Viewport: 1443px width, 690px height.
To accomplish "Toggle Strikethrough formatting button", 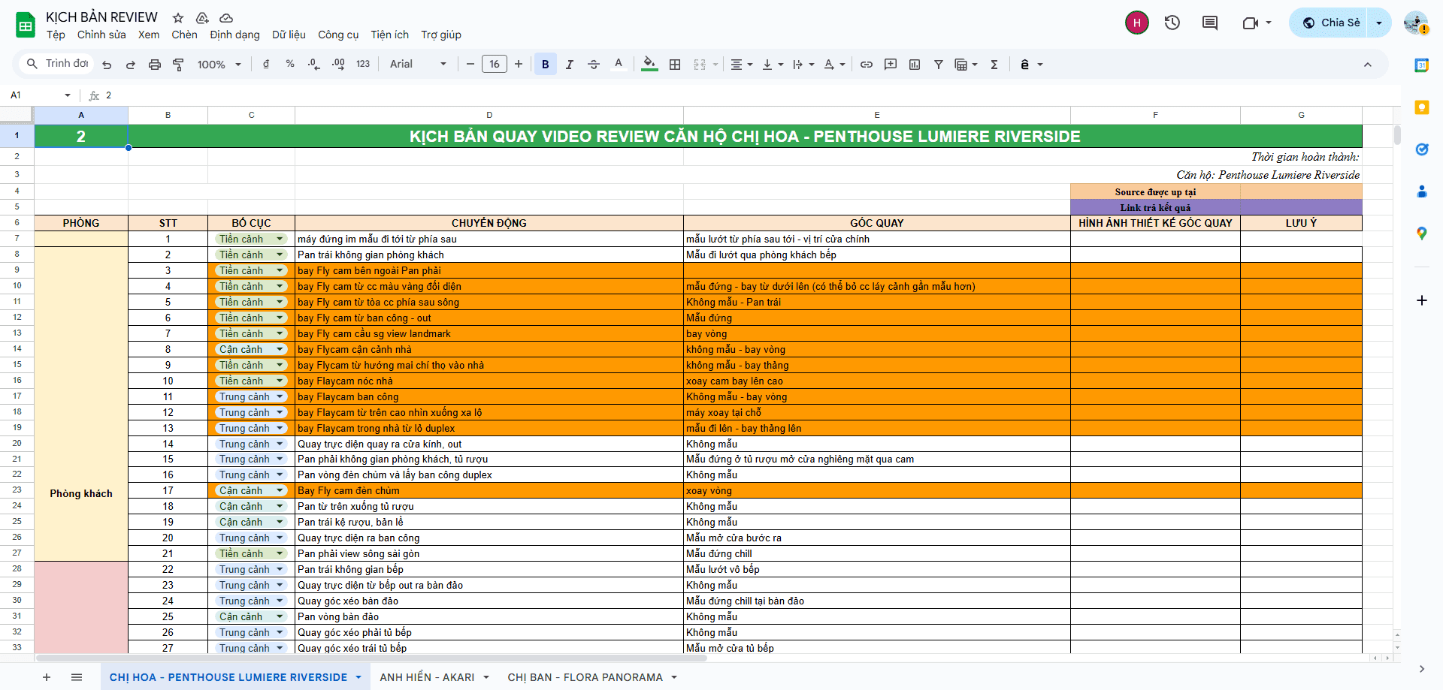I will pos(594,65).
